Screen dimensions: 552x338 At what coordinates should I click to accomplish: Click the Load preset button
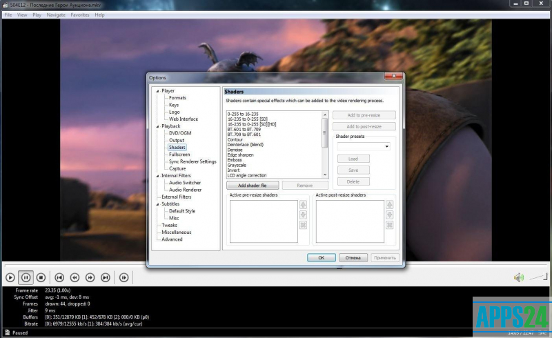coord(353,159)
